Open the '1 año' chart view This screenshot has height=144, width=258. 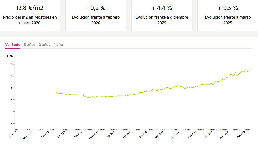click(58, 45)
